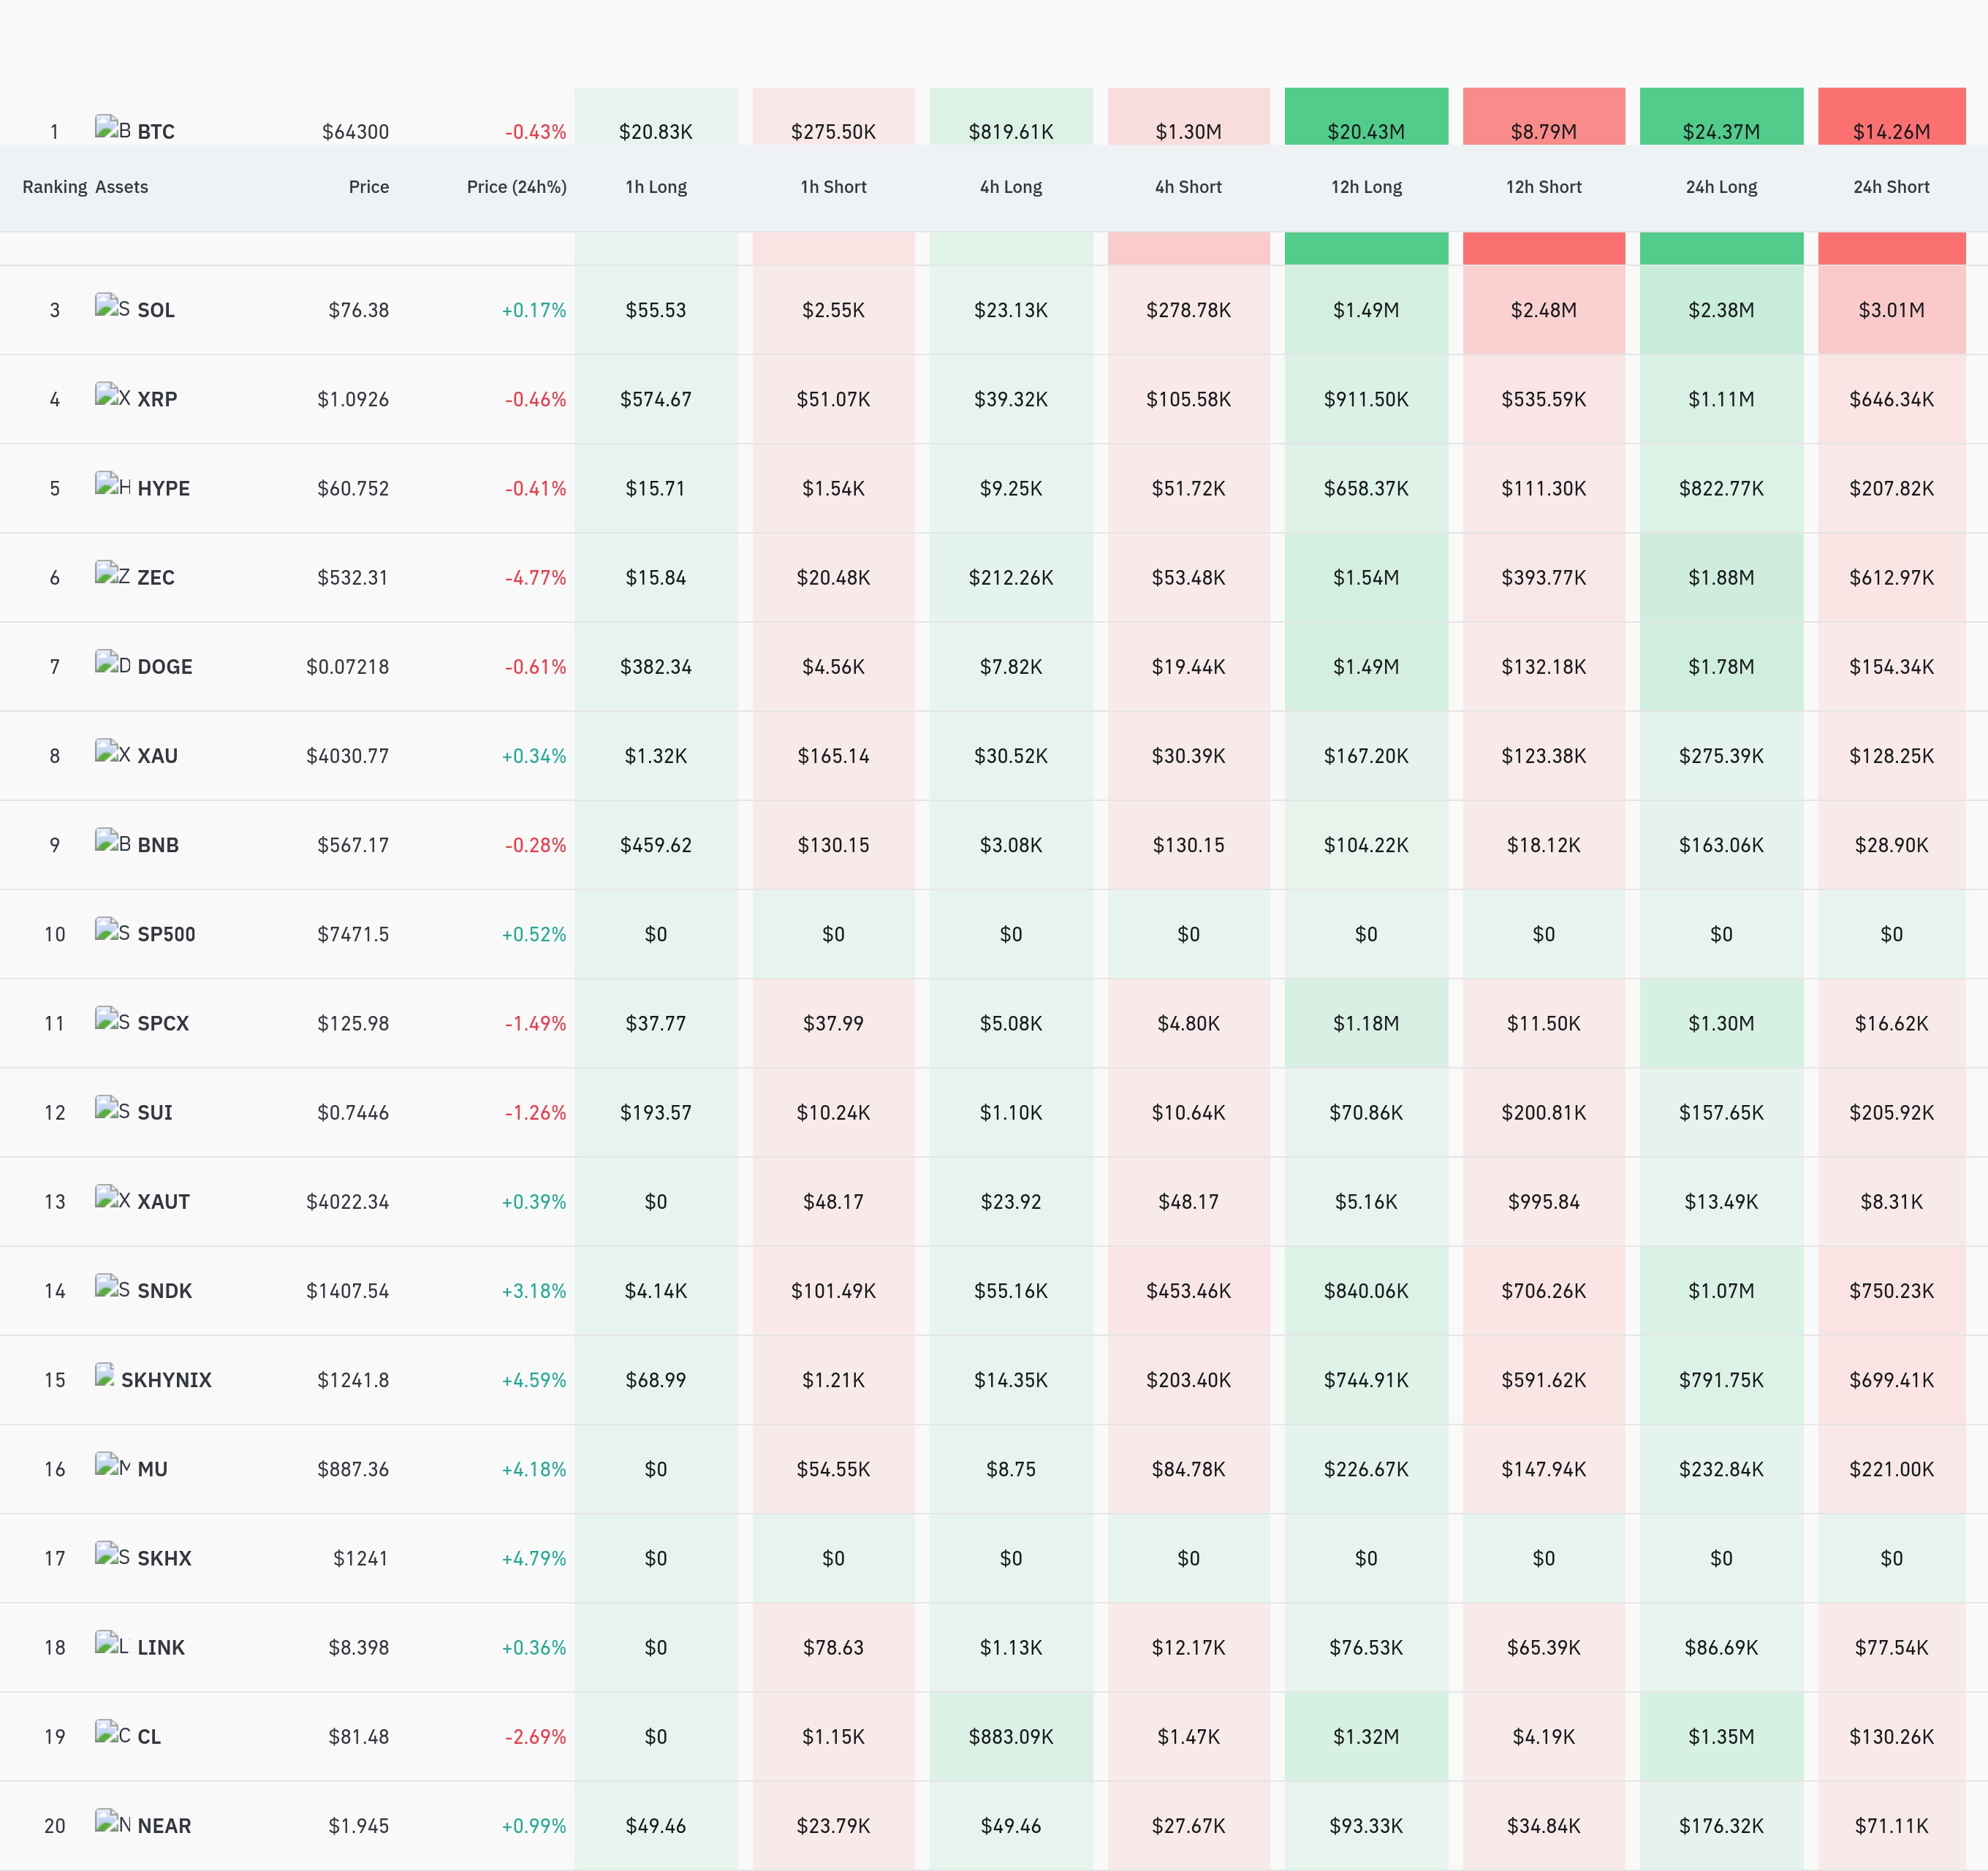Select the DOGE coin icon
Screen dimensions: 1988x1871
112,662
